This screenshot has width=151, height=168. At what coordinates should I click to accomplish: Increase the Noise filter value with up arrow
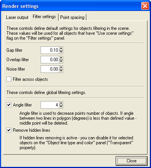[61, 67]
